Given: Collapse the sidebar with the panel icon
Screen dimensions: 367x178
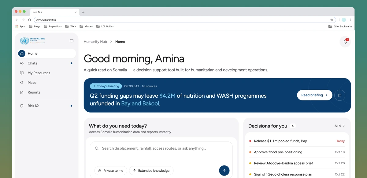Looking at the screenshot, I should click(72, 41).
